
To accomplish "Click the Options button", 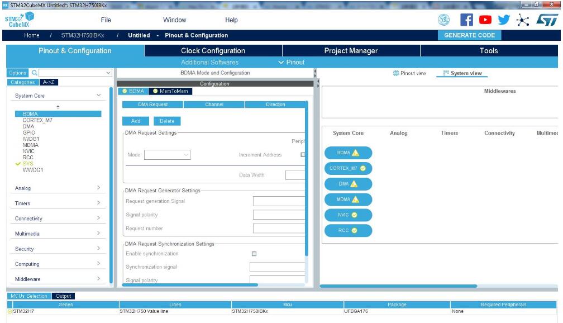I will point(18,73).
